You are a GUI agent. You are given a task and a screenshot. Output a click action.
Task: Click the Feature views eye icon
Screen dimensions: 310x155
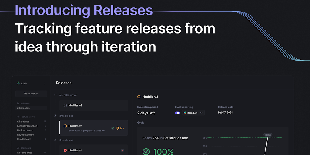tap(18, 117)
